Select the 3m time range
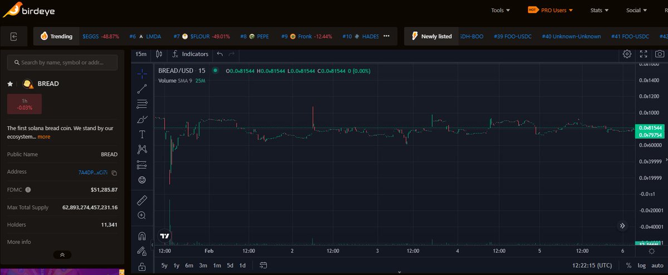 [x=203, y=266]
